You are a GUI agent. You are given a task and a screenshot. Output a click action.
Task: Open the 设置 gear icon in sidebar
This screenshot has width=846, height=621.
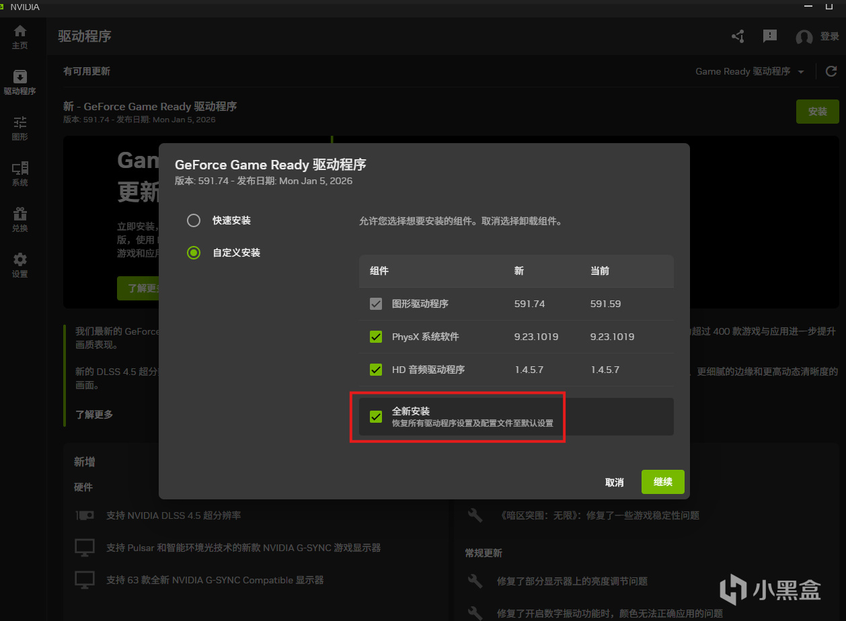(20, 265)
